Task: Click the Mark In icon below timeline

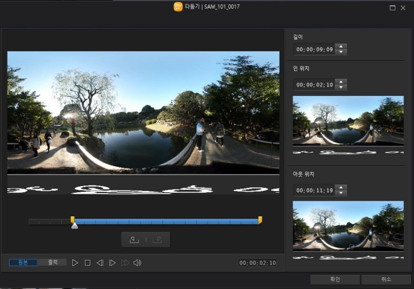Action: point(134,239)
